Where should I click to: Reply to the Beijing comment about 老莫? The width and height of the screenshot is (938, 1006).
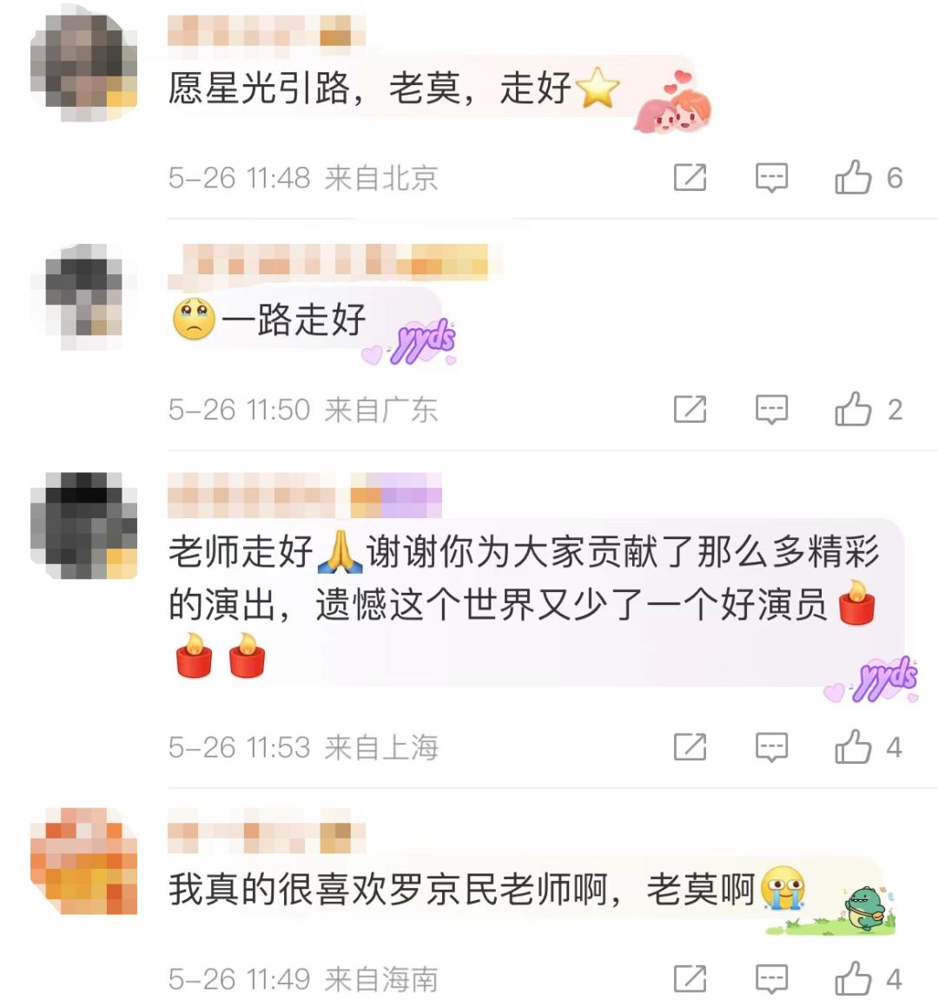[771, 178]
